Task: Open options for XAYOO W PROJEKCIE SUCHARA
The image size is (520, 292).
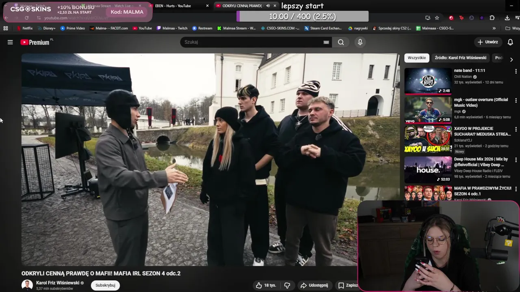Action: click(x=516, y=129)
